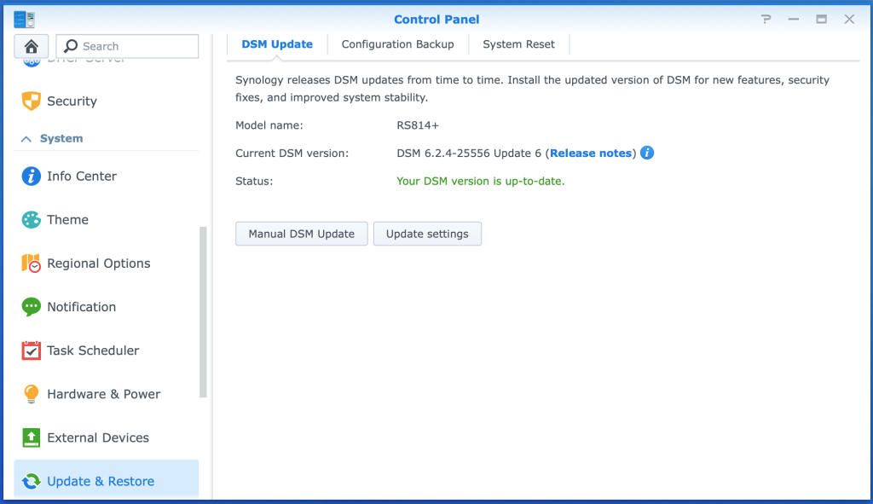The image size is (873, 504).
Task: Switch to DSM Update tab
Action: (x=277, y=44)
